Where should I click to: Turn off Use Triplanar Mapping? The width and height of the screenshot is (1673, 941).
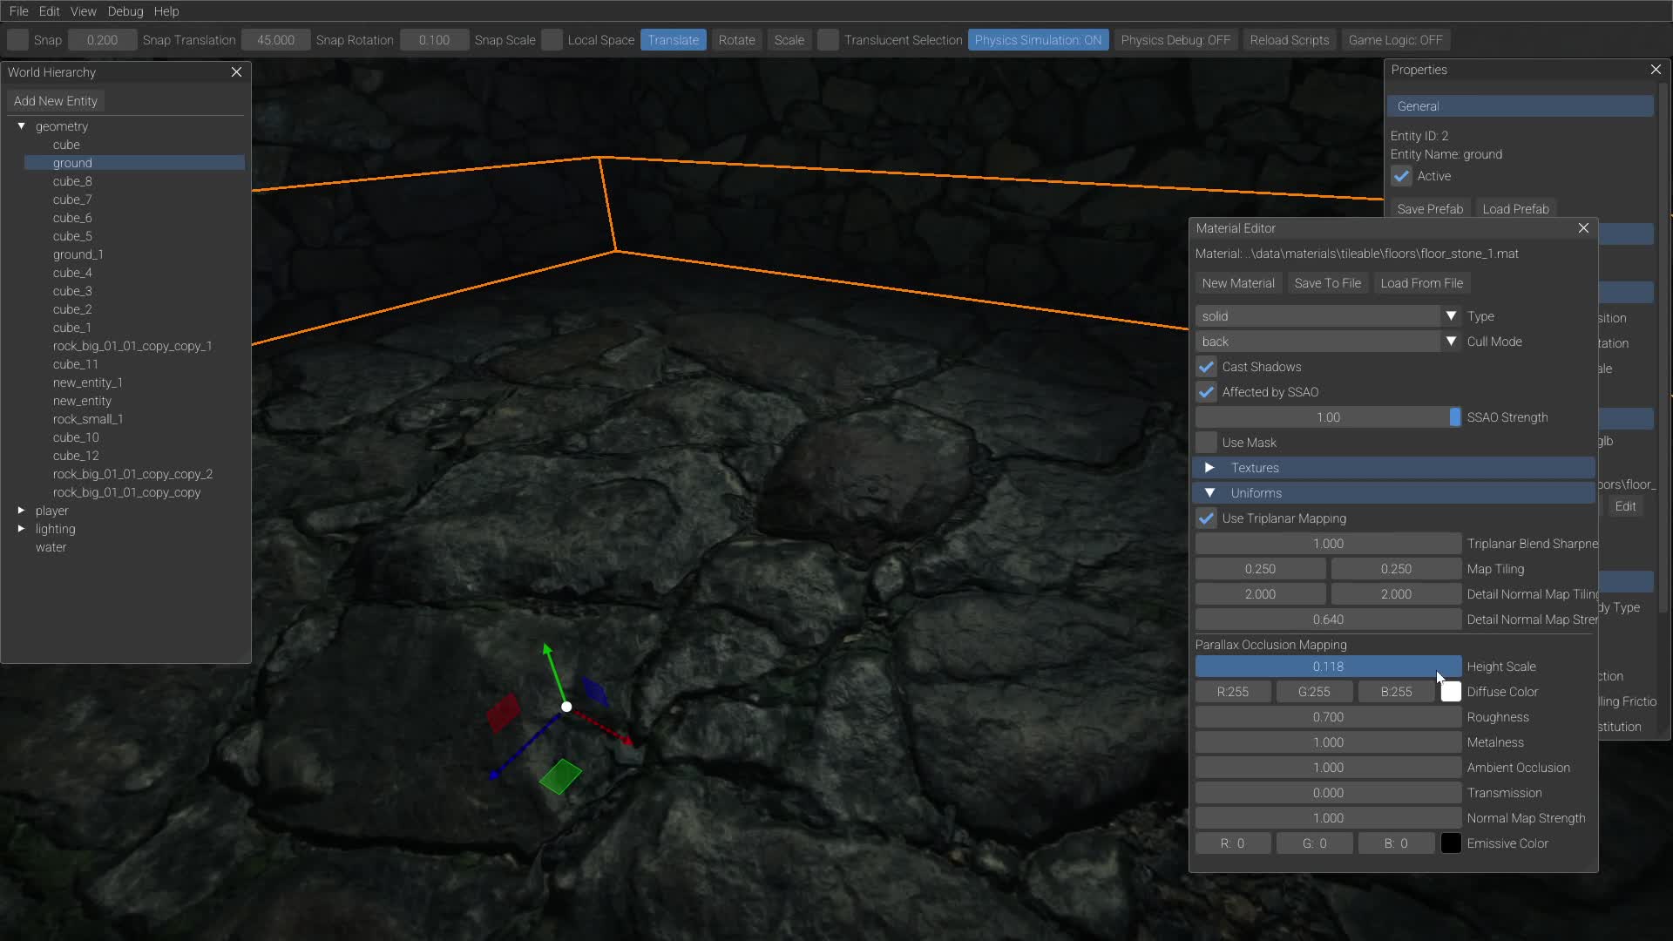click(1206, 518)
